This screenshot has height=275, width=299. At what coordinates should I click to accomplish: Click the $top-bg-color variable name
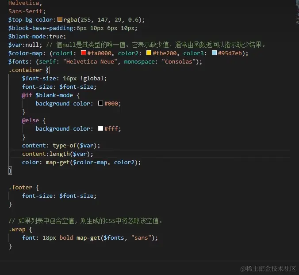[x=31, y=20]
